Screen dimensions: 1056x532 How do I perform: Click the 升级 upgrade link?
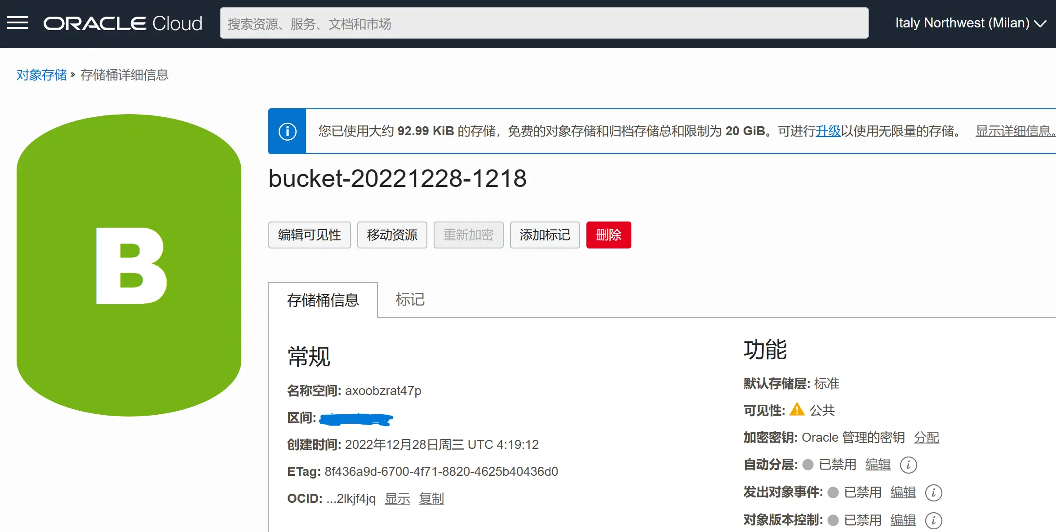pos(828,131)
